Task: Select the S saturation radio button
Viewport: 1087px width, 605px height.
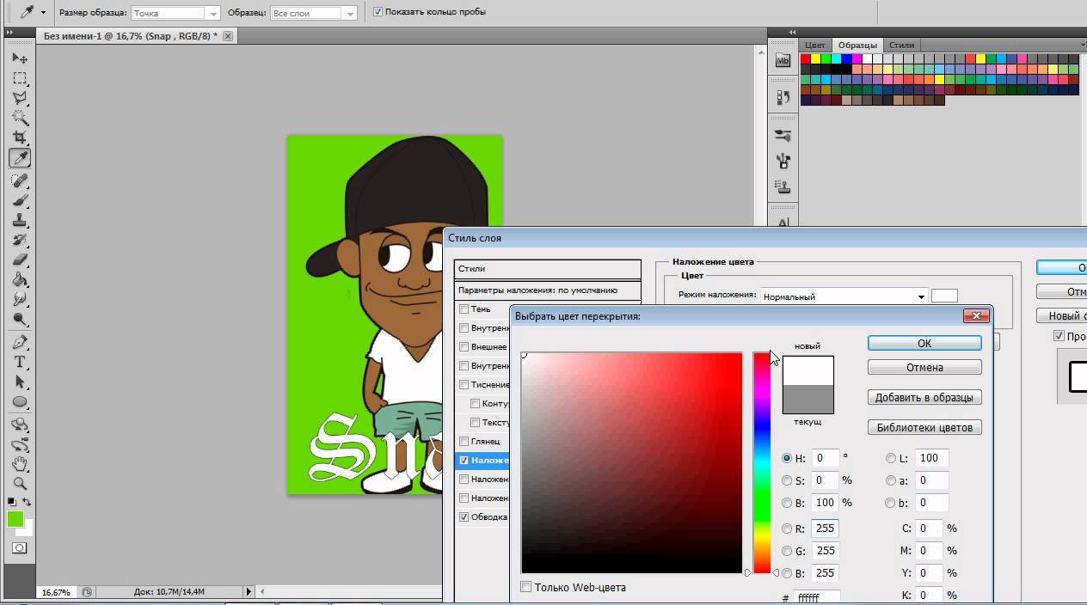Action: 787,480
